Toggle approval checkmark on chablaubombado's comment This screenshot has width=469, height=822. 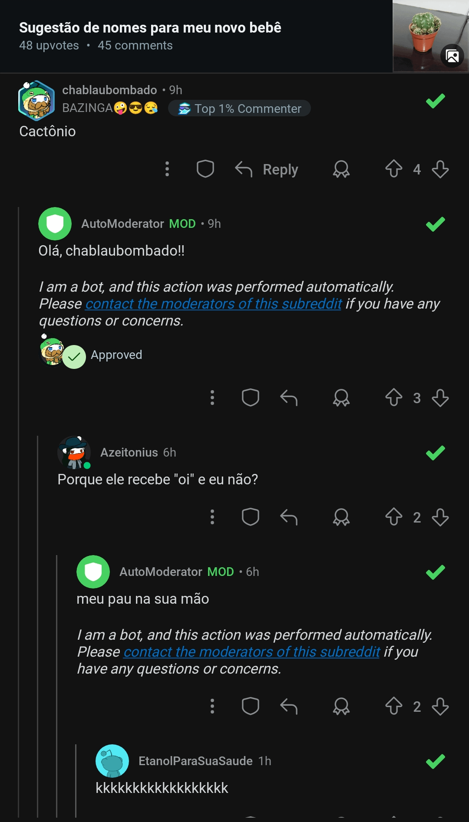tap(436, 101)
